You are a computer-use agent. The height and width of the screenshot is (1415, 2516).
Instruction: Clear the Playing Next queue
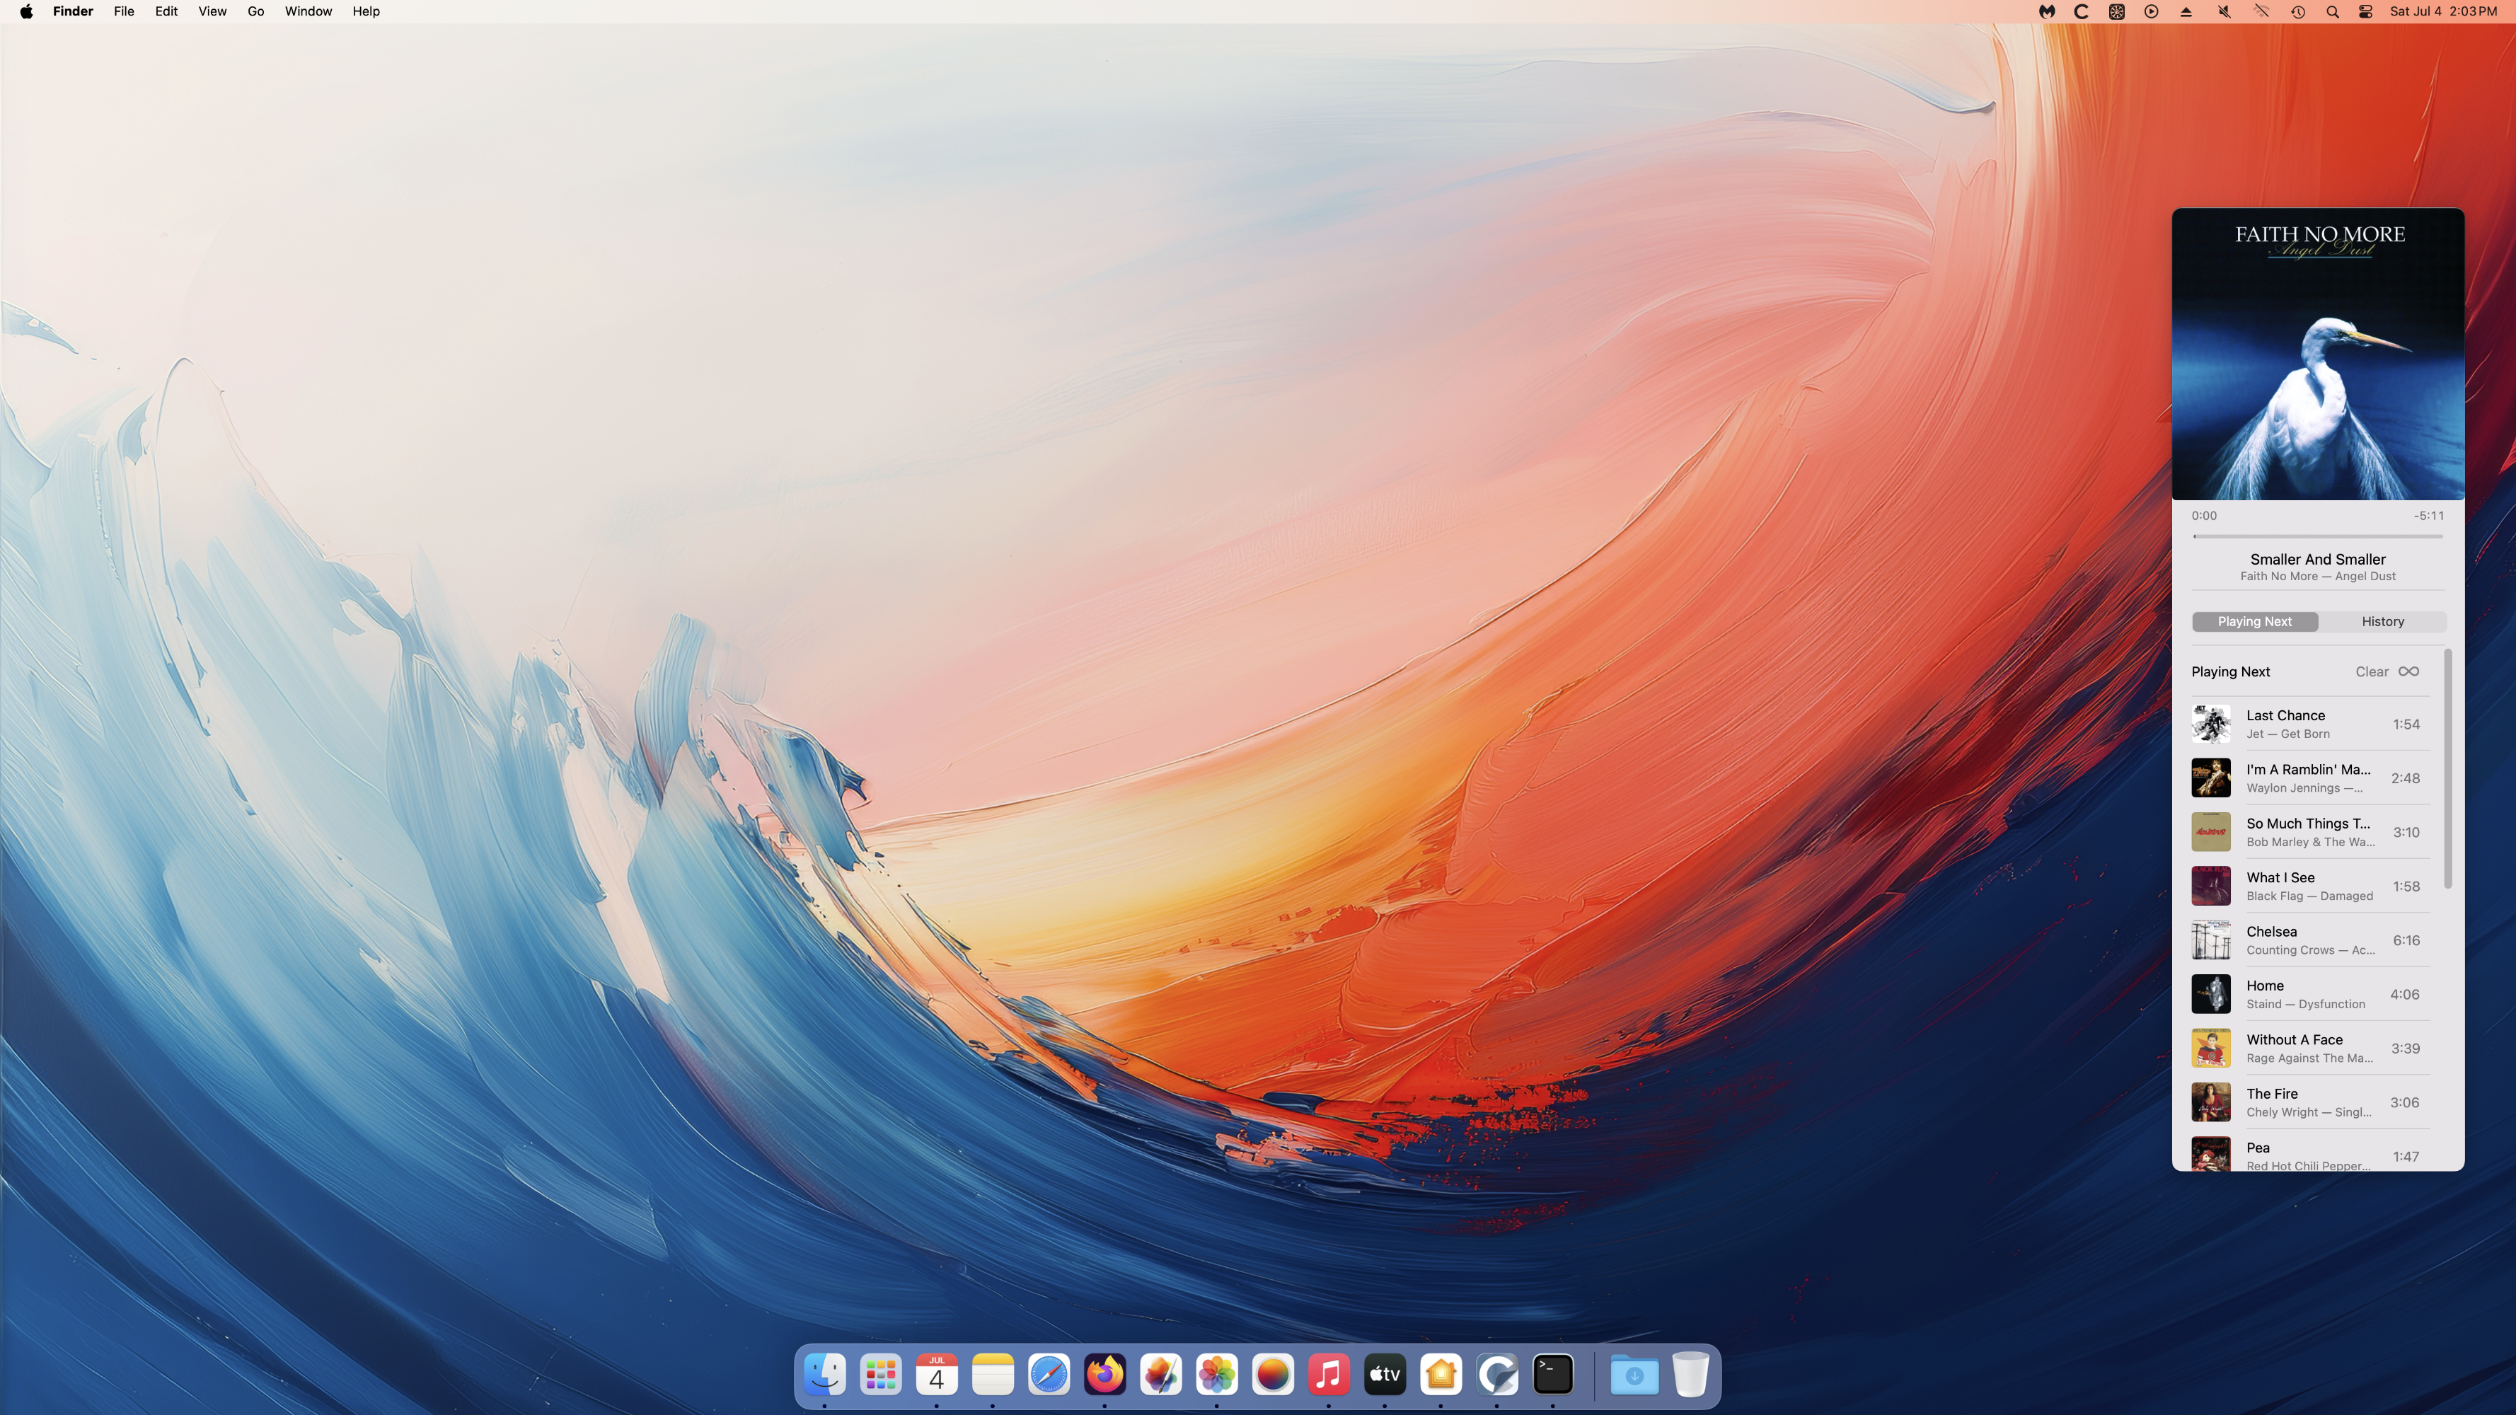pyautogui.click(x=2372, y=672)
